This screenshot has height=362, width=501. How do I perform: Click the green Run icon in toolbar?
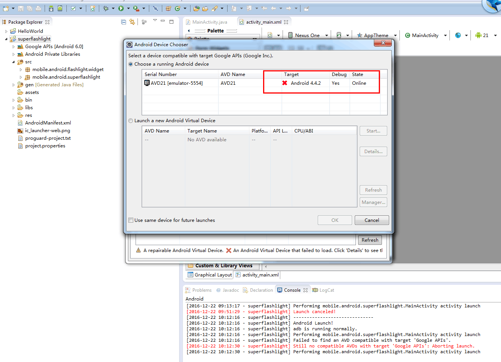click(121, 8)
